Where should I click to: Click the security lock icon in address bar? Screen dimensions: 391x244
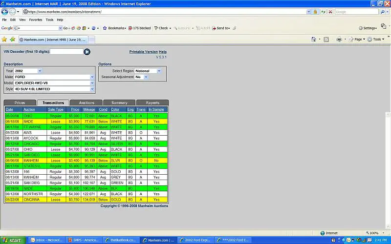tap(315, 12)
